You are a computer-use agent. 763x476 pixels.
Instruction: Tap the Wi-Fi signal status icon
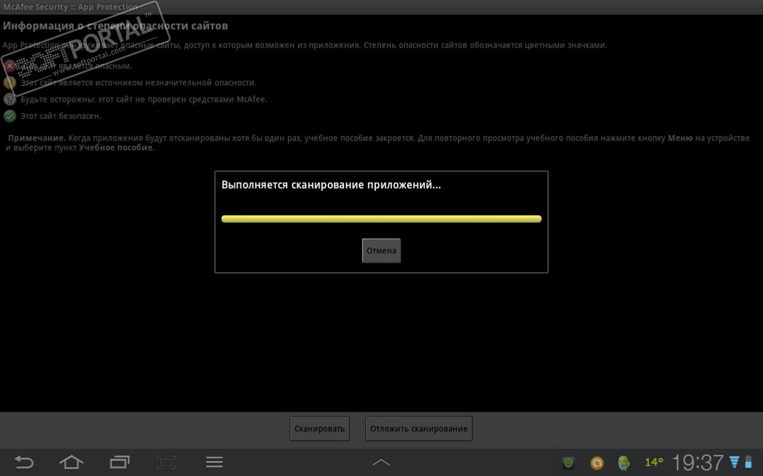pos(734,462)
